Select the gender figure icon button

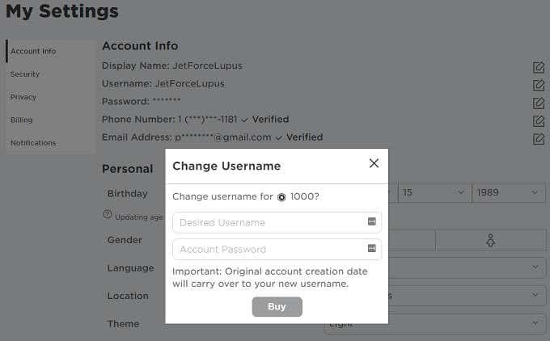(489, 239)
